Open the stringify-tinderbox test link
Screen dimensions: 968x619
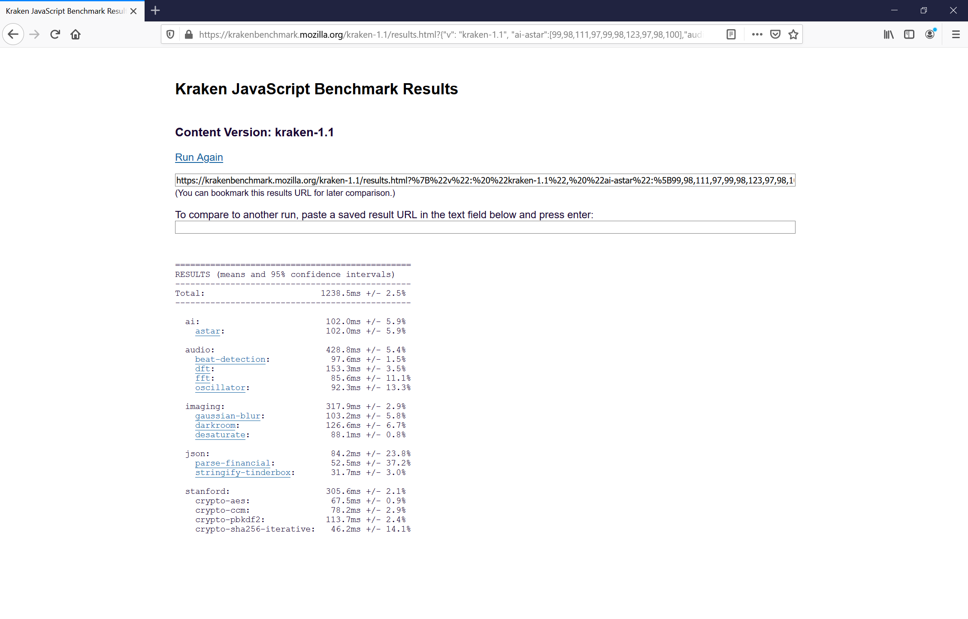click(243, 472)
